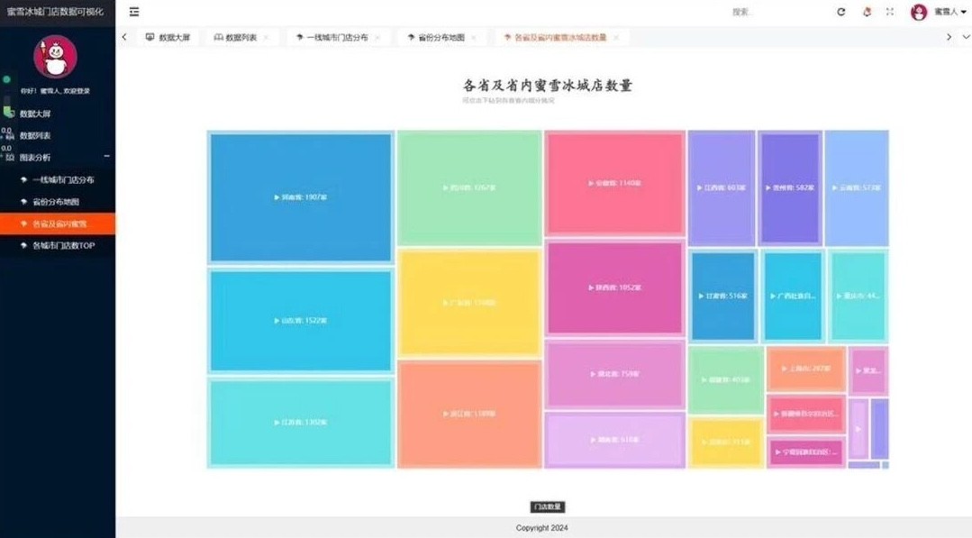Click the chart title 各省及省内蜜雪冰城店数量
Image resolution: width=972 pixels, height=538 pixels.
point(548,86)
